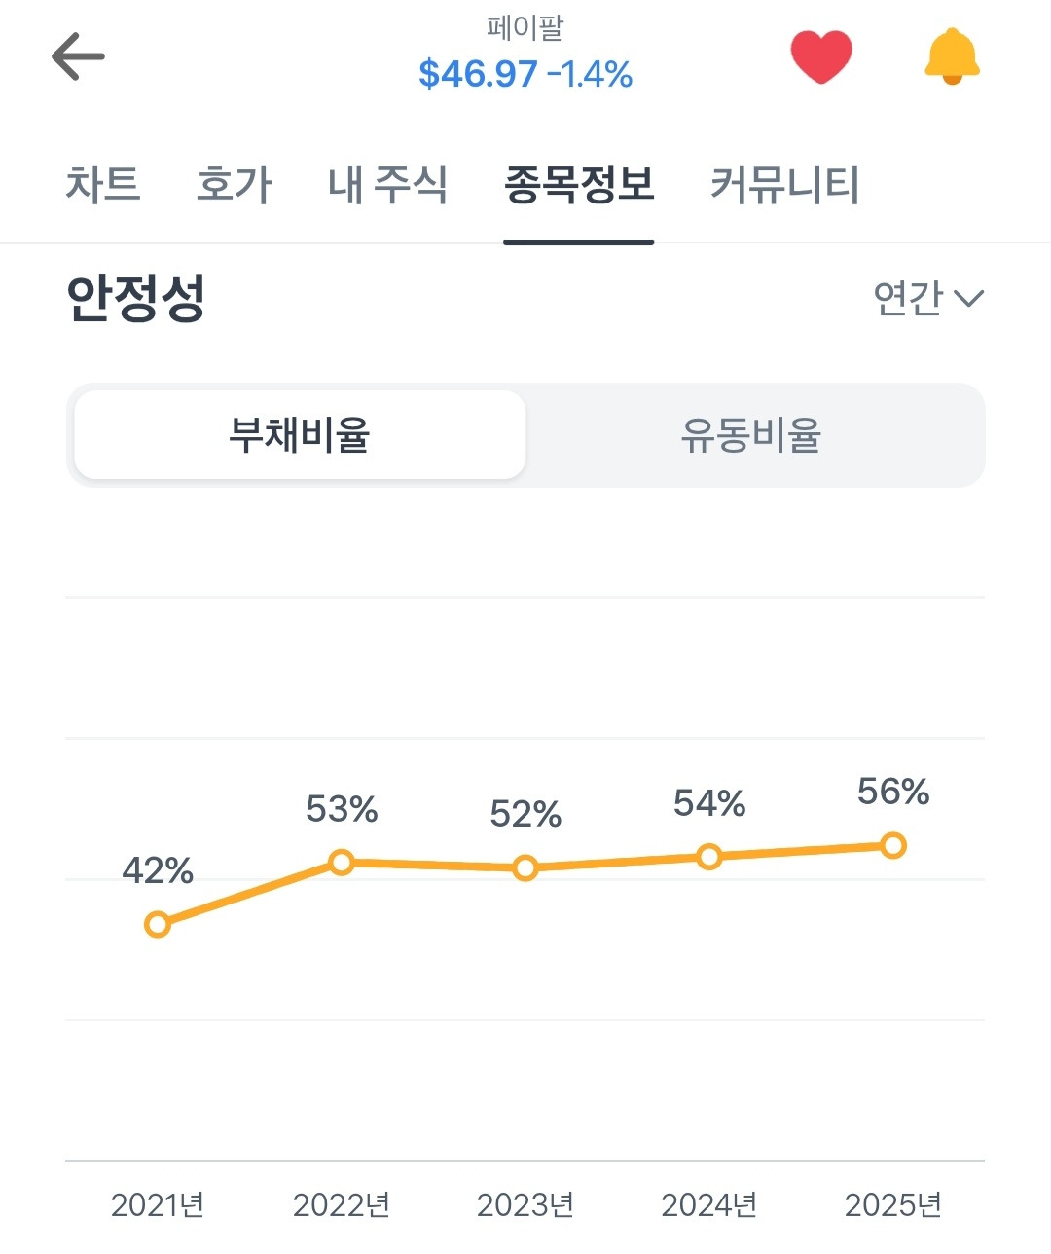The height and width of the screenshot is (1254, 1051).
Task: Tap the 안정성 section heading
Action: pos(135,298)
